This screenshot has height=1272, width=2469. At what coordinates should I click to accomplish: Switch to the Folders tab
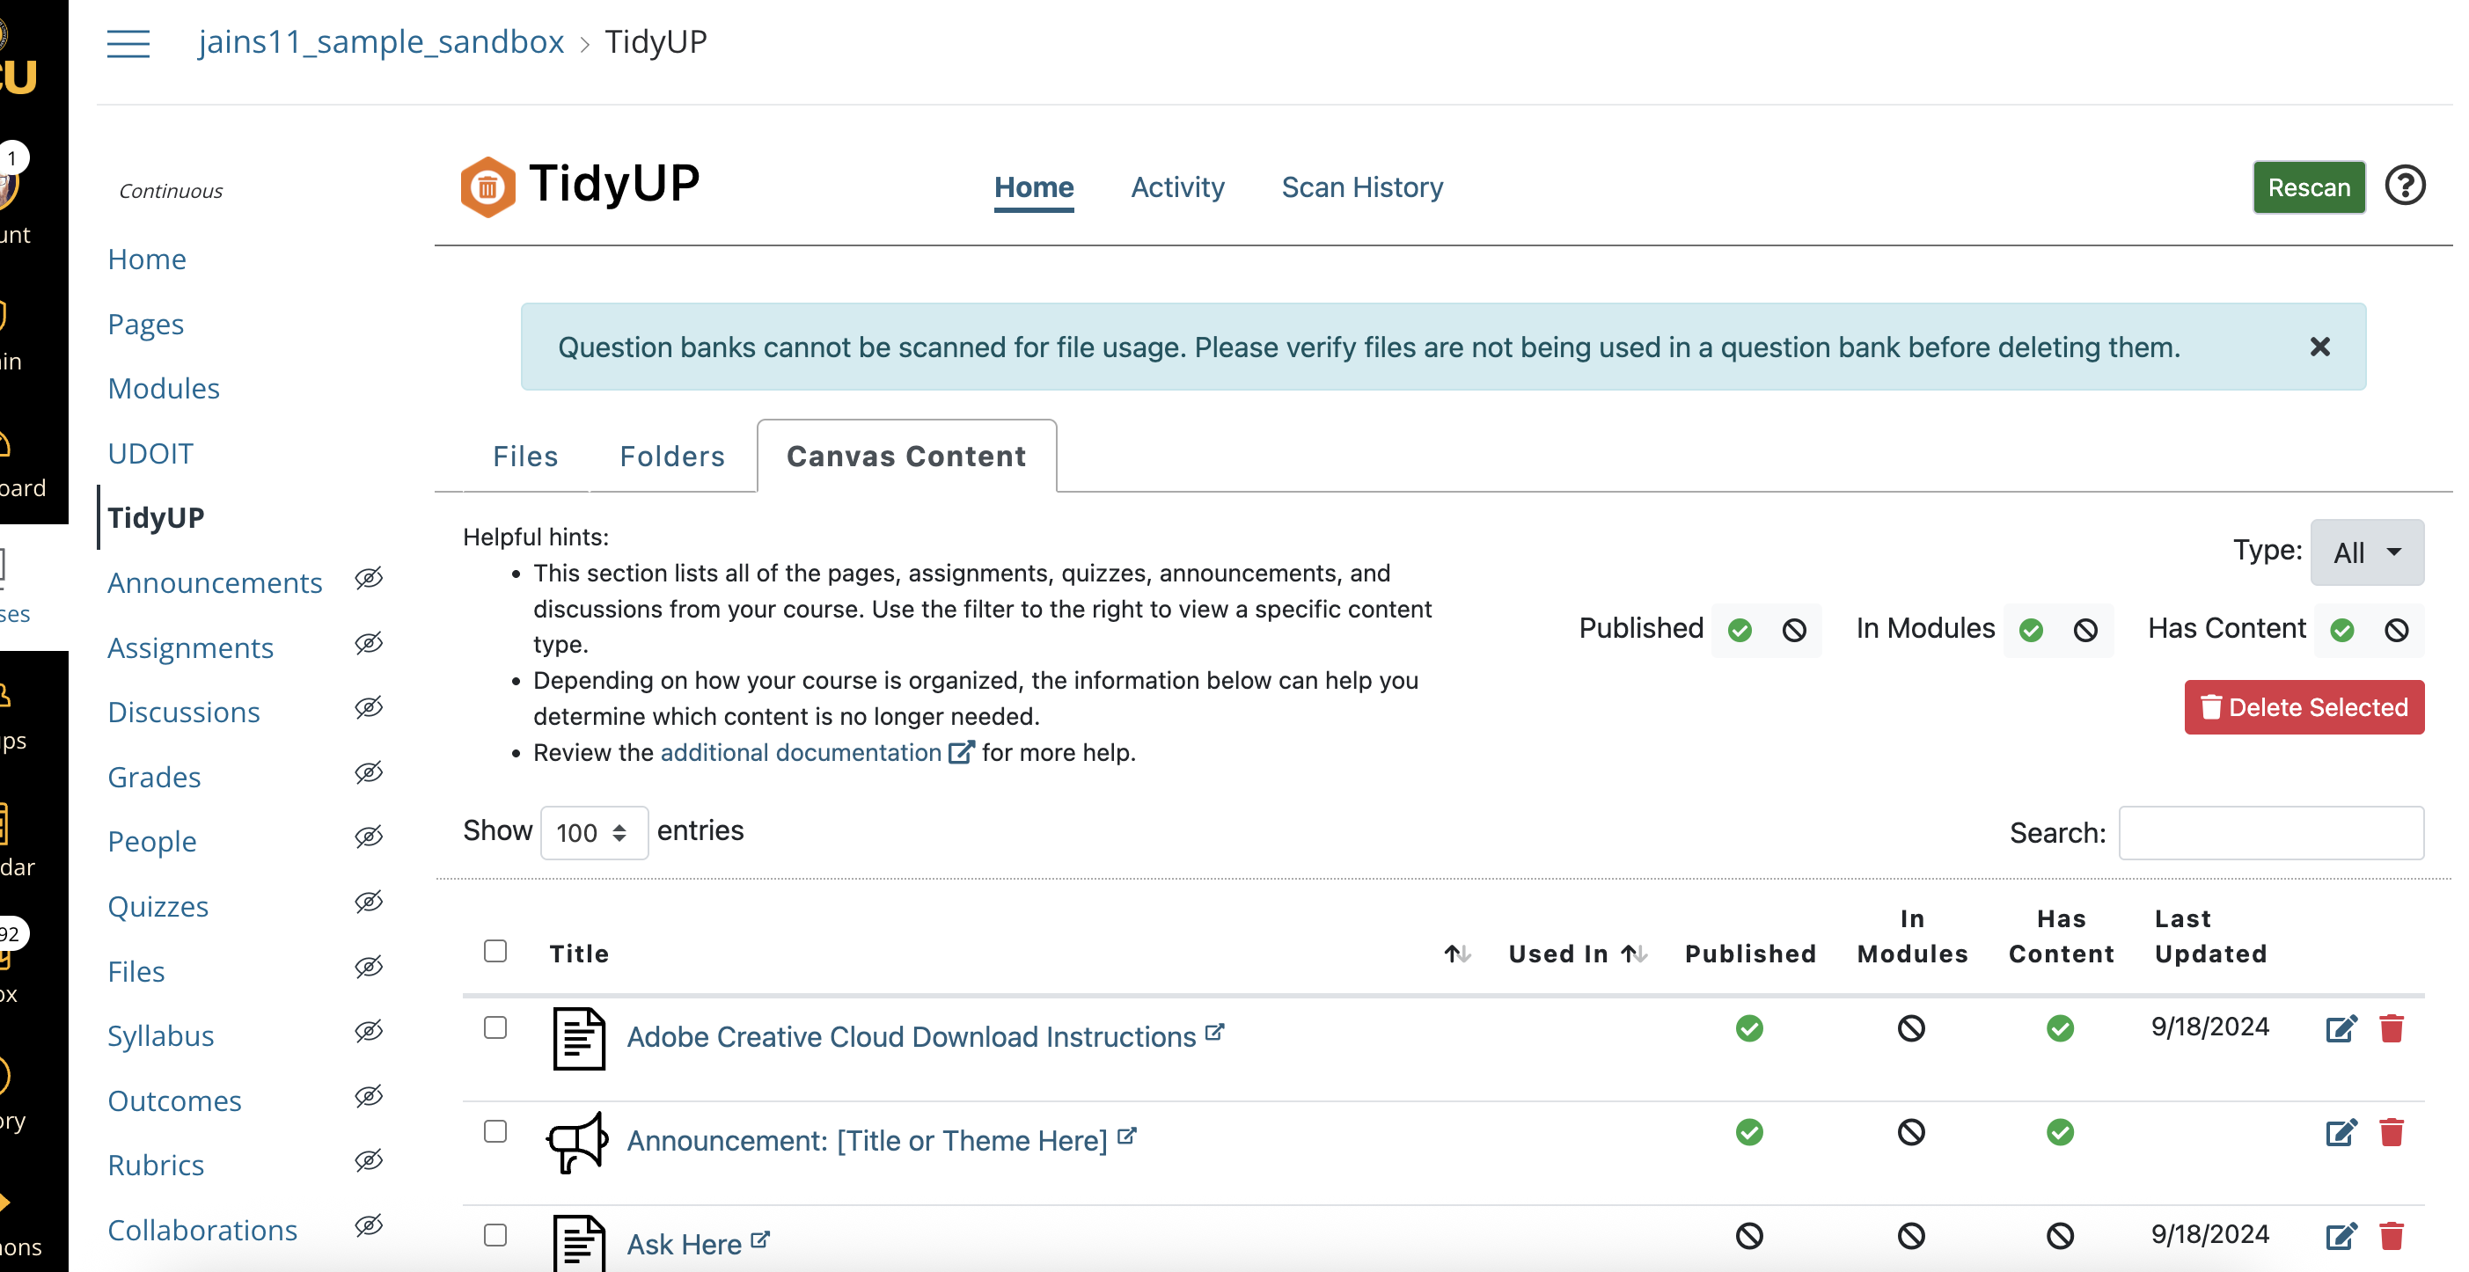[673, 457]
